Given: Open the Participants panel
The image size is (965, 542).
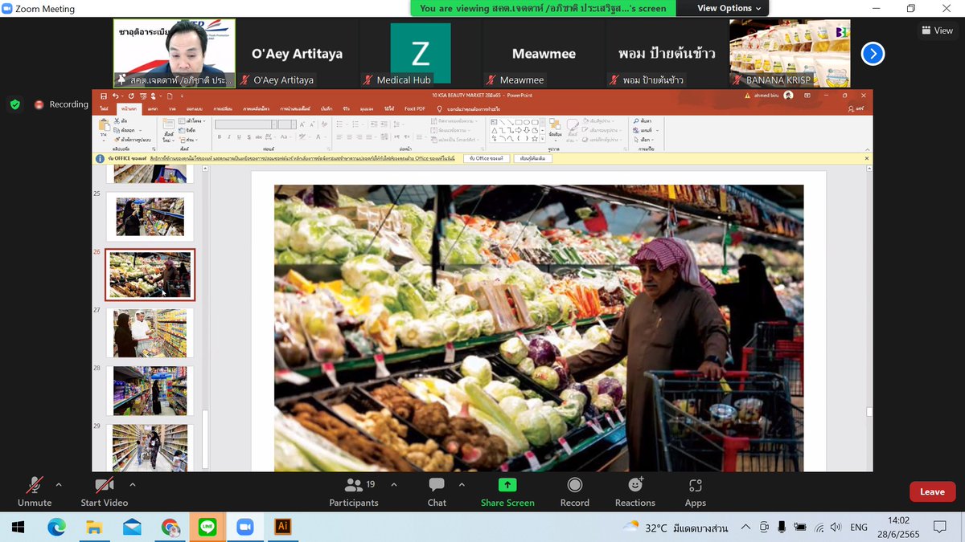Looking at the screenshot, I should (353, 491).
